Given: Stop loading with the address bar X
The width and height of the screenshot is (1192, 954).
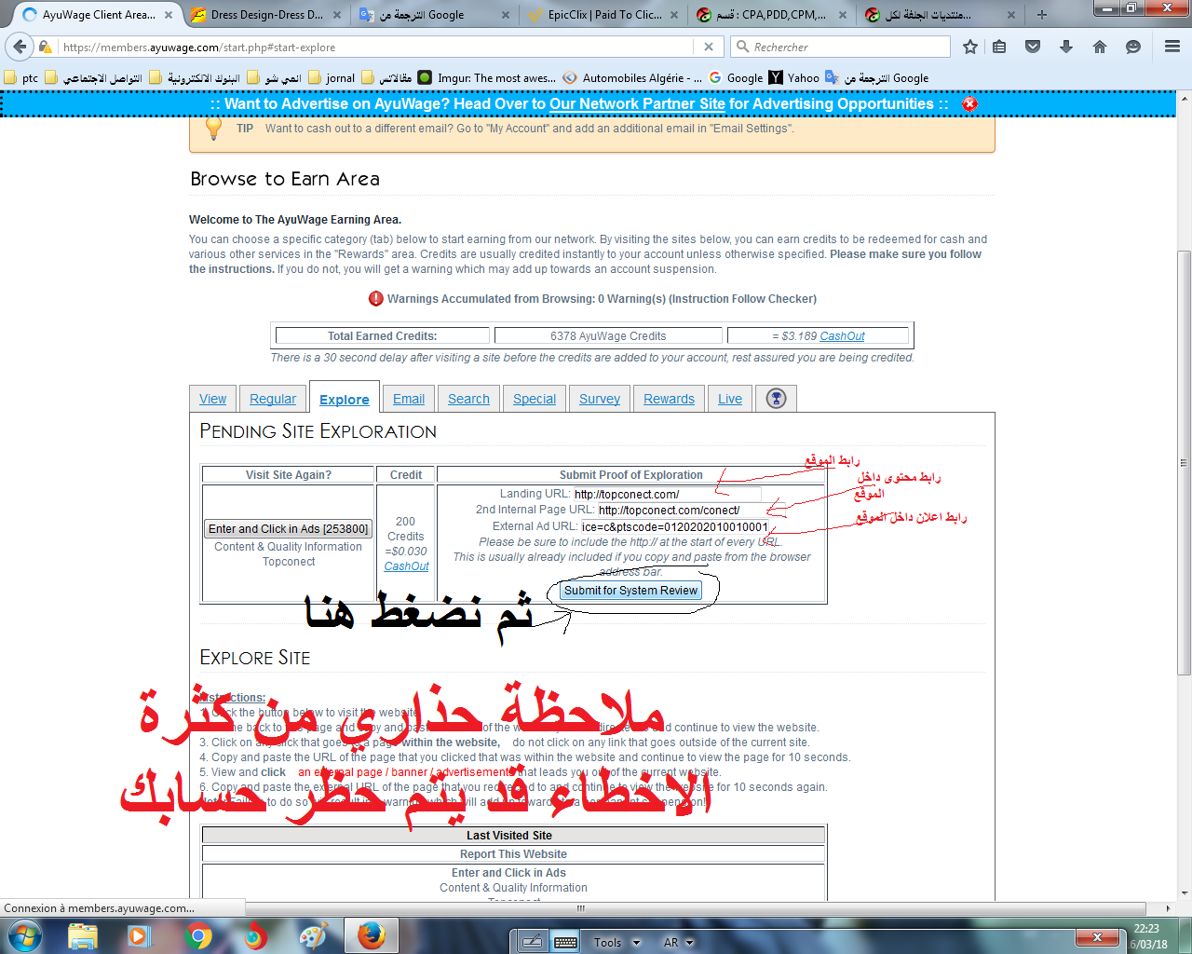Looking at the screenshot, I should pyautogui.click(x=709, y=47).
